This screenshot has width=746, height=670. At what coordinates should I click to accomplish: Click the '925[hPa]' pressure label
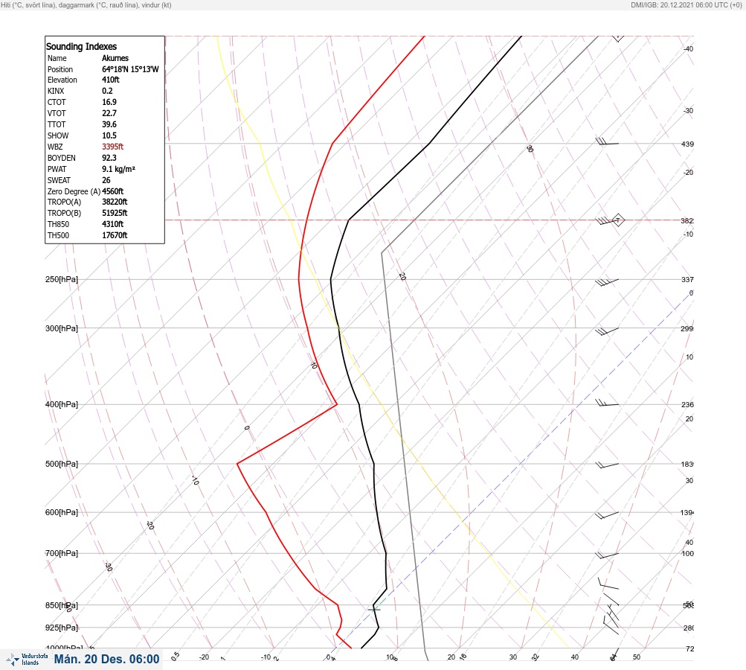click(62, 628)
